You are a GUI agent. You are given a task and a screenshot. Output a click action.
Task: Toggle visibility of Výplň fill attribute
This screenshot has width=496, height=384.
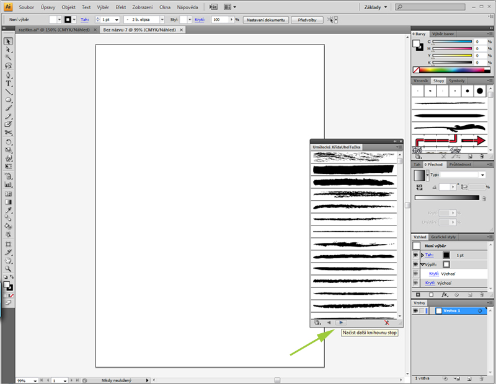click(x=416, y=264)
